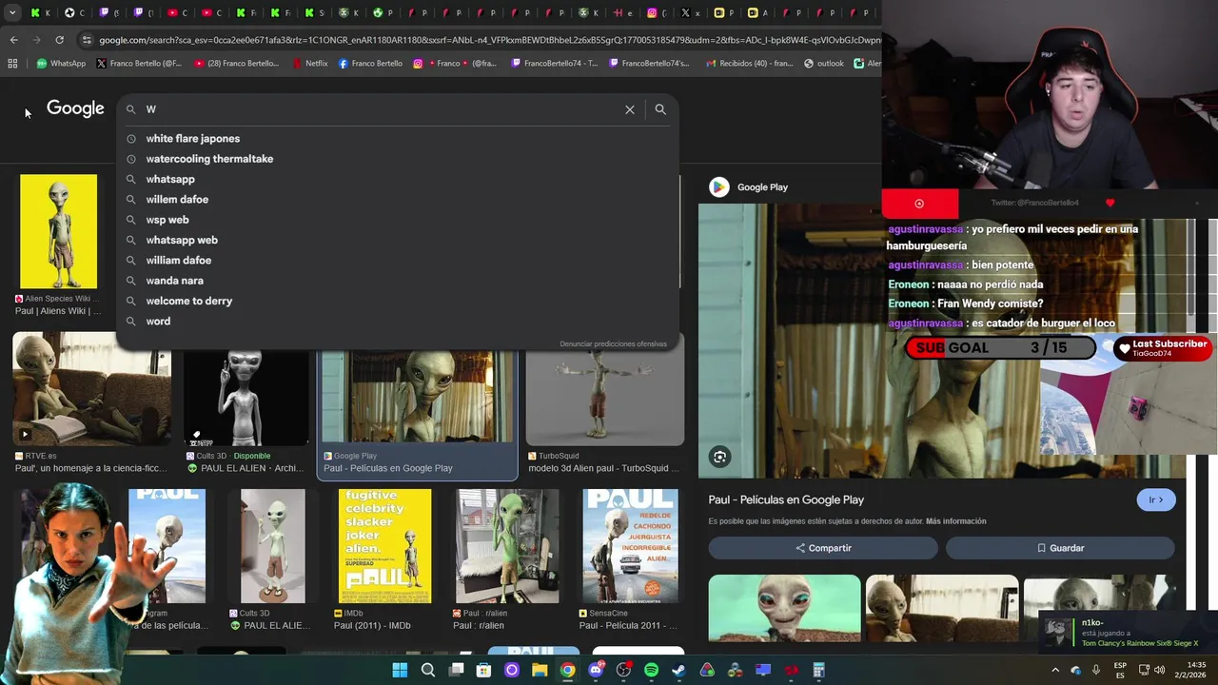
Task: Go back with the browser back arrow
Action: click(x=13, y=40)
